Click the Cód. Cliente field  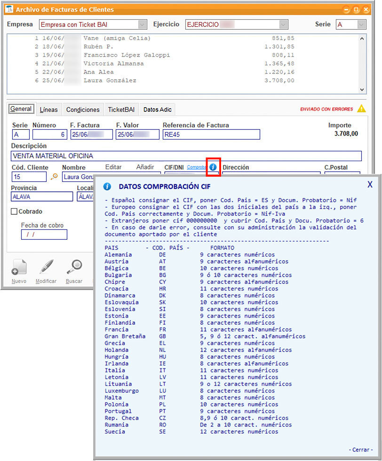click(29, 177)
